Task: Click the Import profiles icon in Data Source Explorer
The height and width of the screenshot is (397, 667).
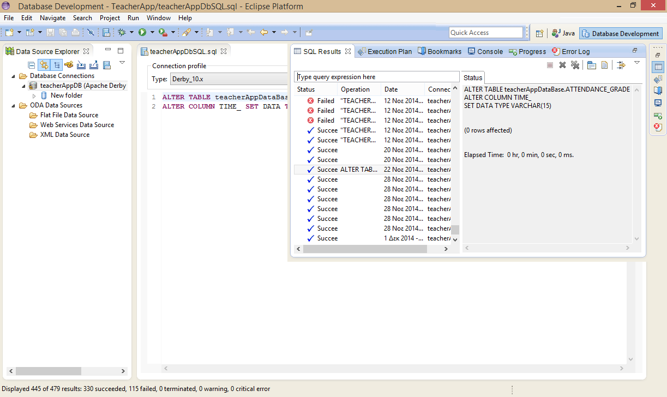Action: 81,65
